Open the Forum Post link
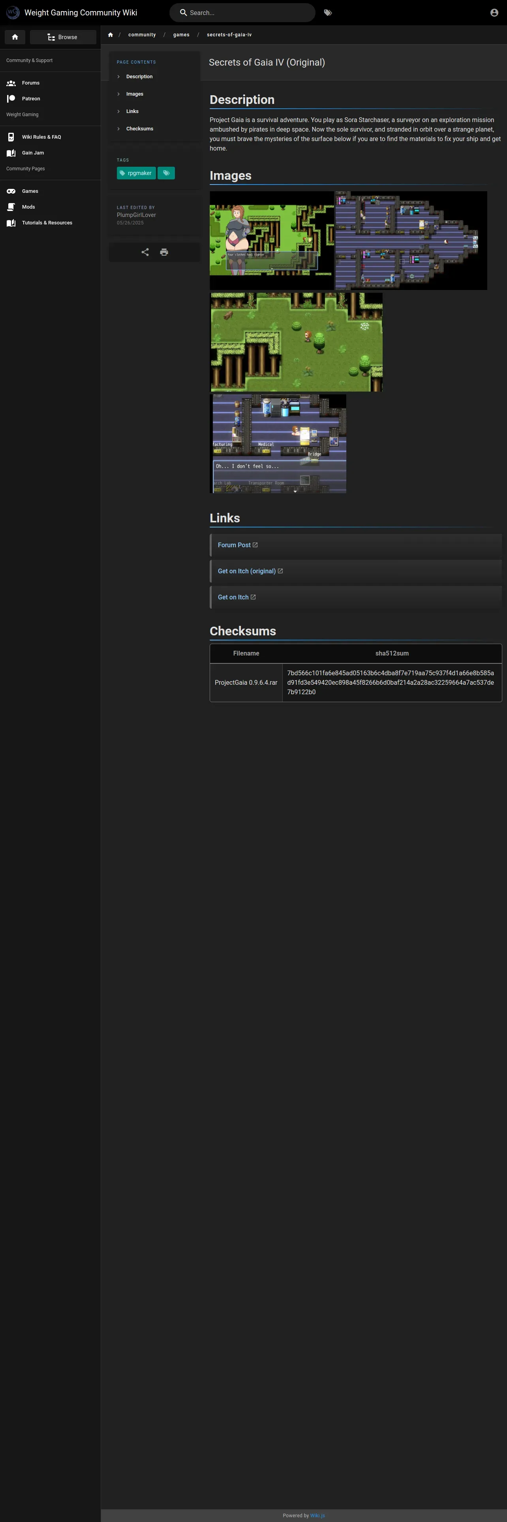Screen dimensions: 507x1522 pyautogui.click(x=234, y=545)
